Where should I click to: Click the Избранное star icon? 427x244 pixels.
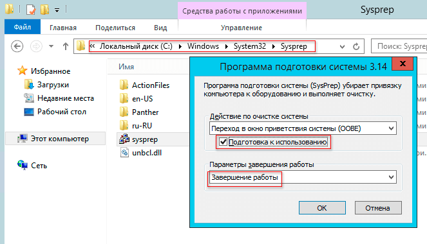22,71
